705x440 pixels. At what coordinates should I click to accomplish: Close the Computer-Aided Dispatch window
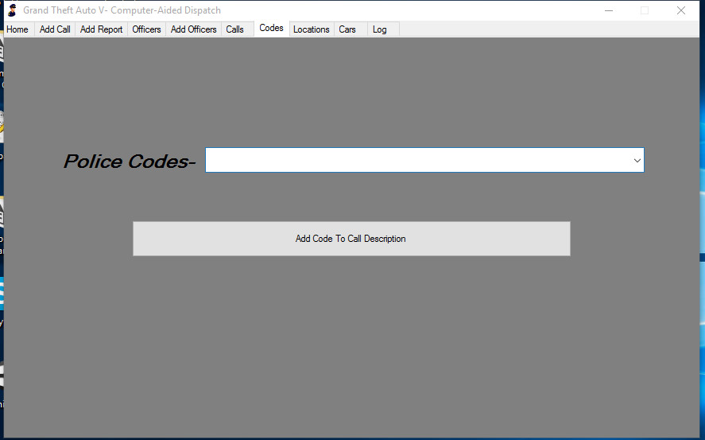point(681,10)
